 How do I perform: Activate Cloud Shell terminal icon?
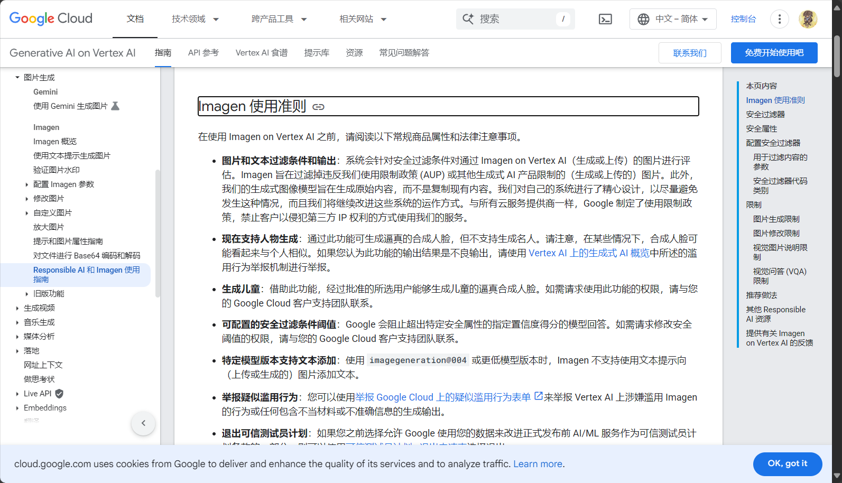click(x=605, y=19)
